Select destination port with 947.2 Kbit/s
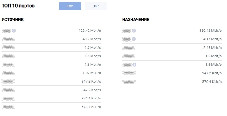Viewport: 227px width, 116px height. click(x=129, y=73)
